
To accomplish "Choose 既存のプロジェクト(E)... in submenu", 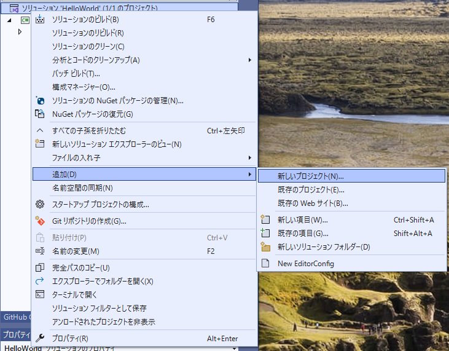I will (351, 190).
